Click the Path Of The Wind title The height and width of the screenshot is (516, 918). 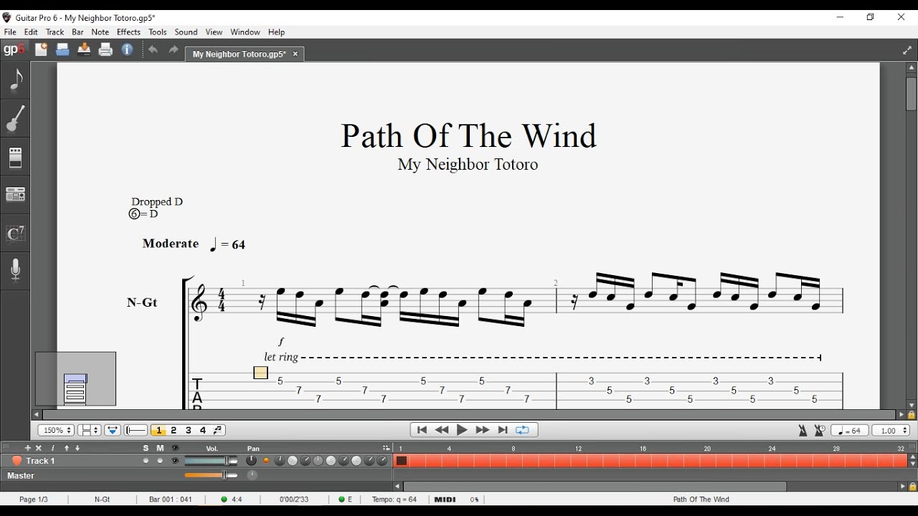tap(468, 136)
